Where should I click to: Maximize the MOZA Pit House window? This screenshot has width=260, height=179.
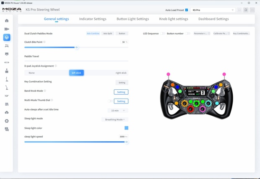(249, 3)
